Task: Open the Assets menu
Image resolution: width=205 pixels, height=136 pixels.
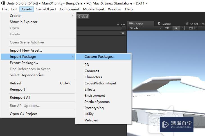Action: [26, 9]
